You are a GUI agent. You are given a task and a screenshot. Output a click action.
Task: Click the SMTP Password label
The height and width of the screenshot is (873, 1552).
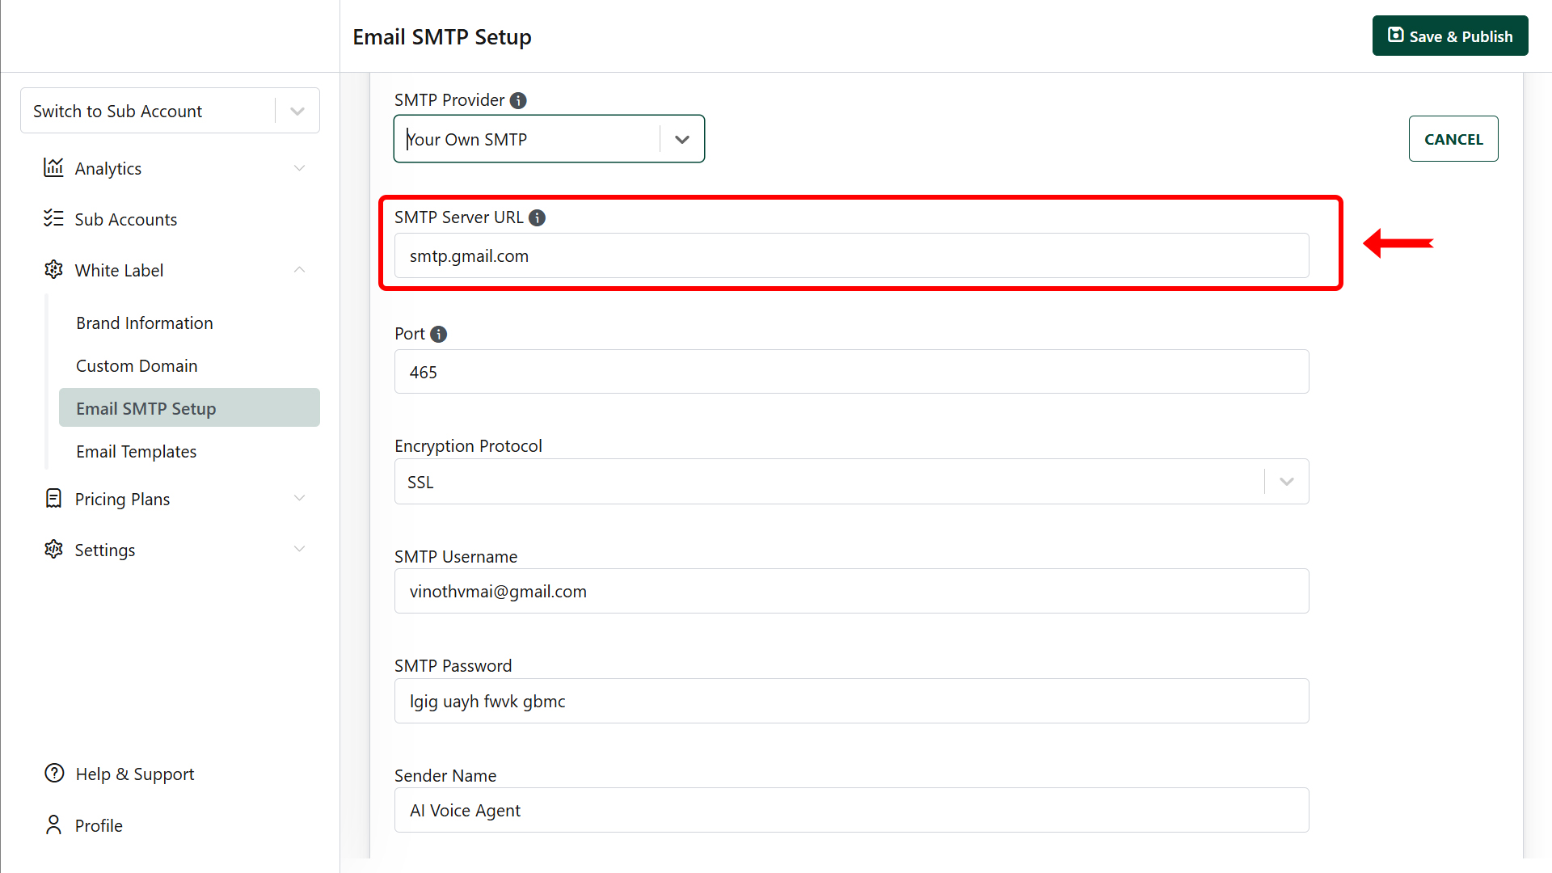[x=453, y=665]
